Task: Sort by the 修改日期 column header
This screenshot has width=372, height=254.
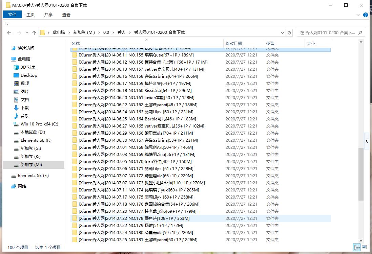Action: (234, 43)
